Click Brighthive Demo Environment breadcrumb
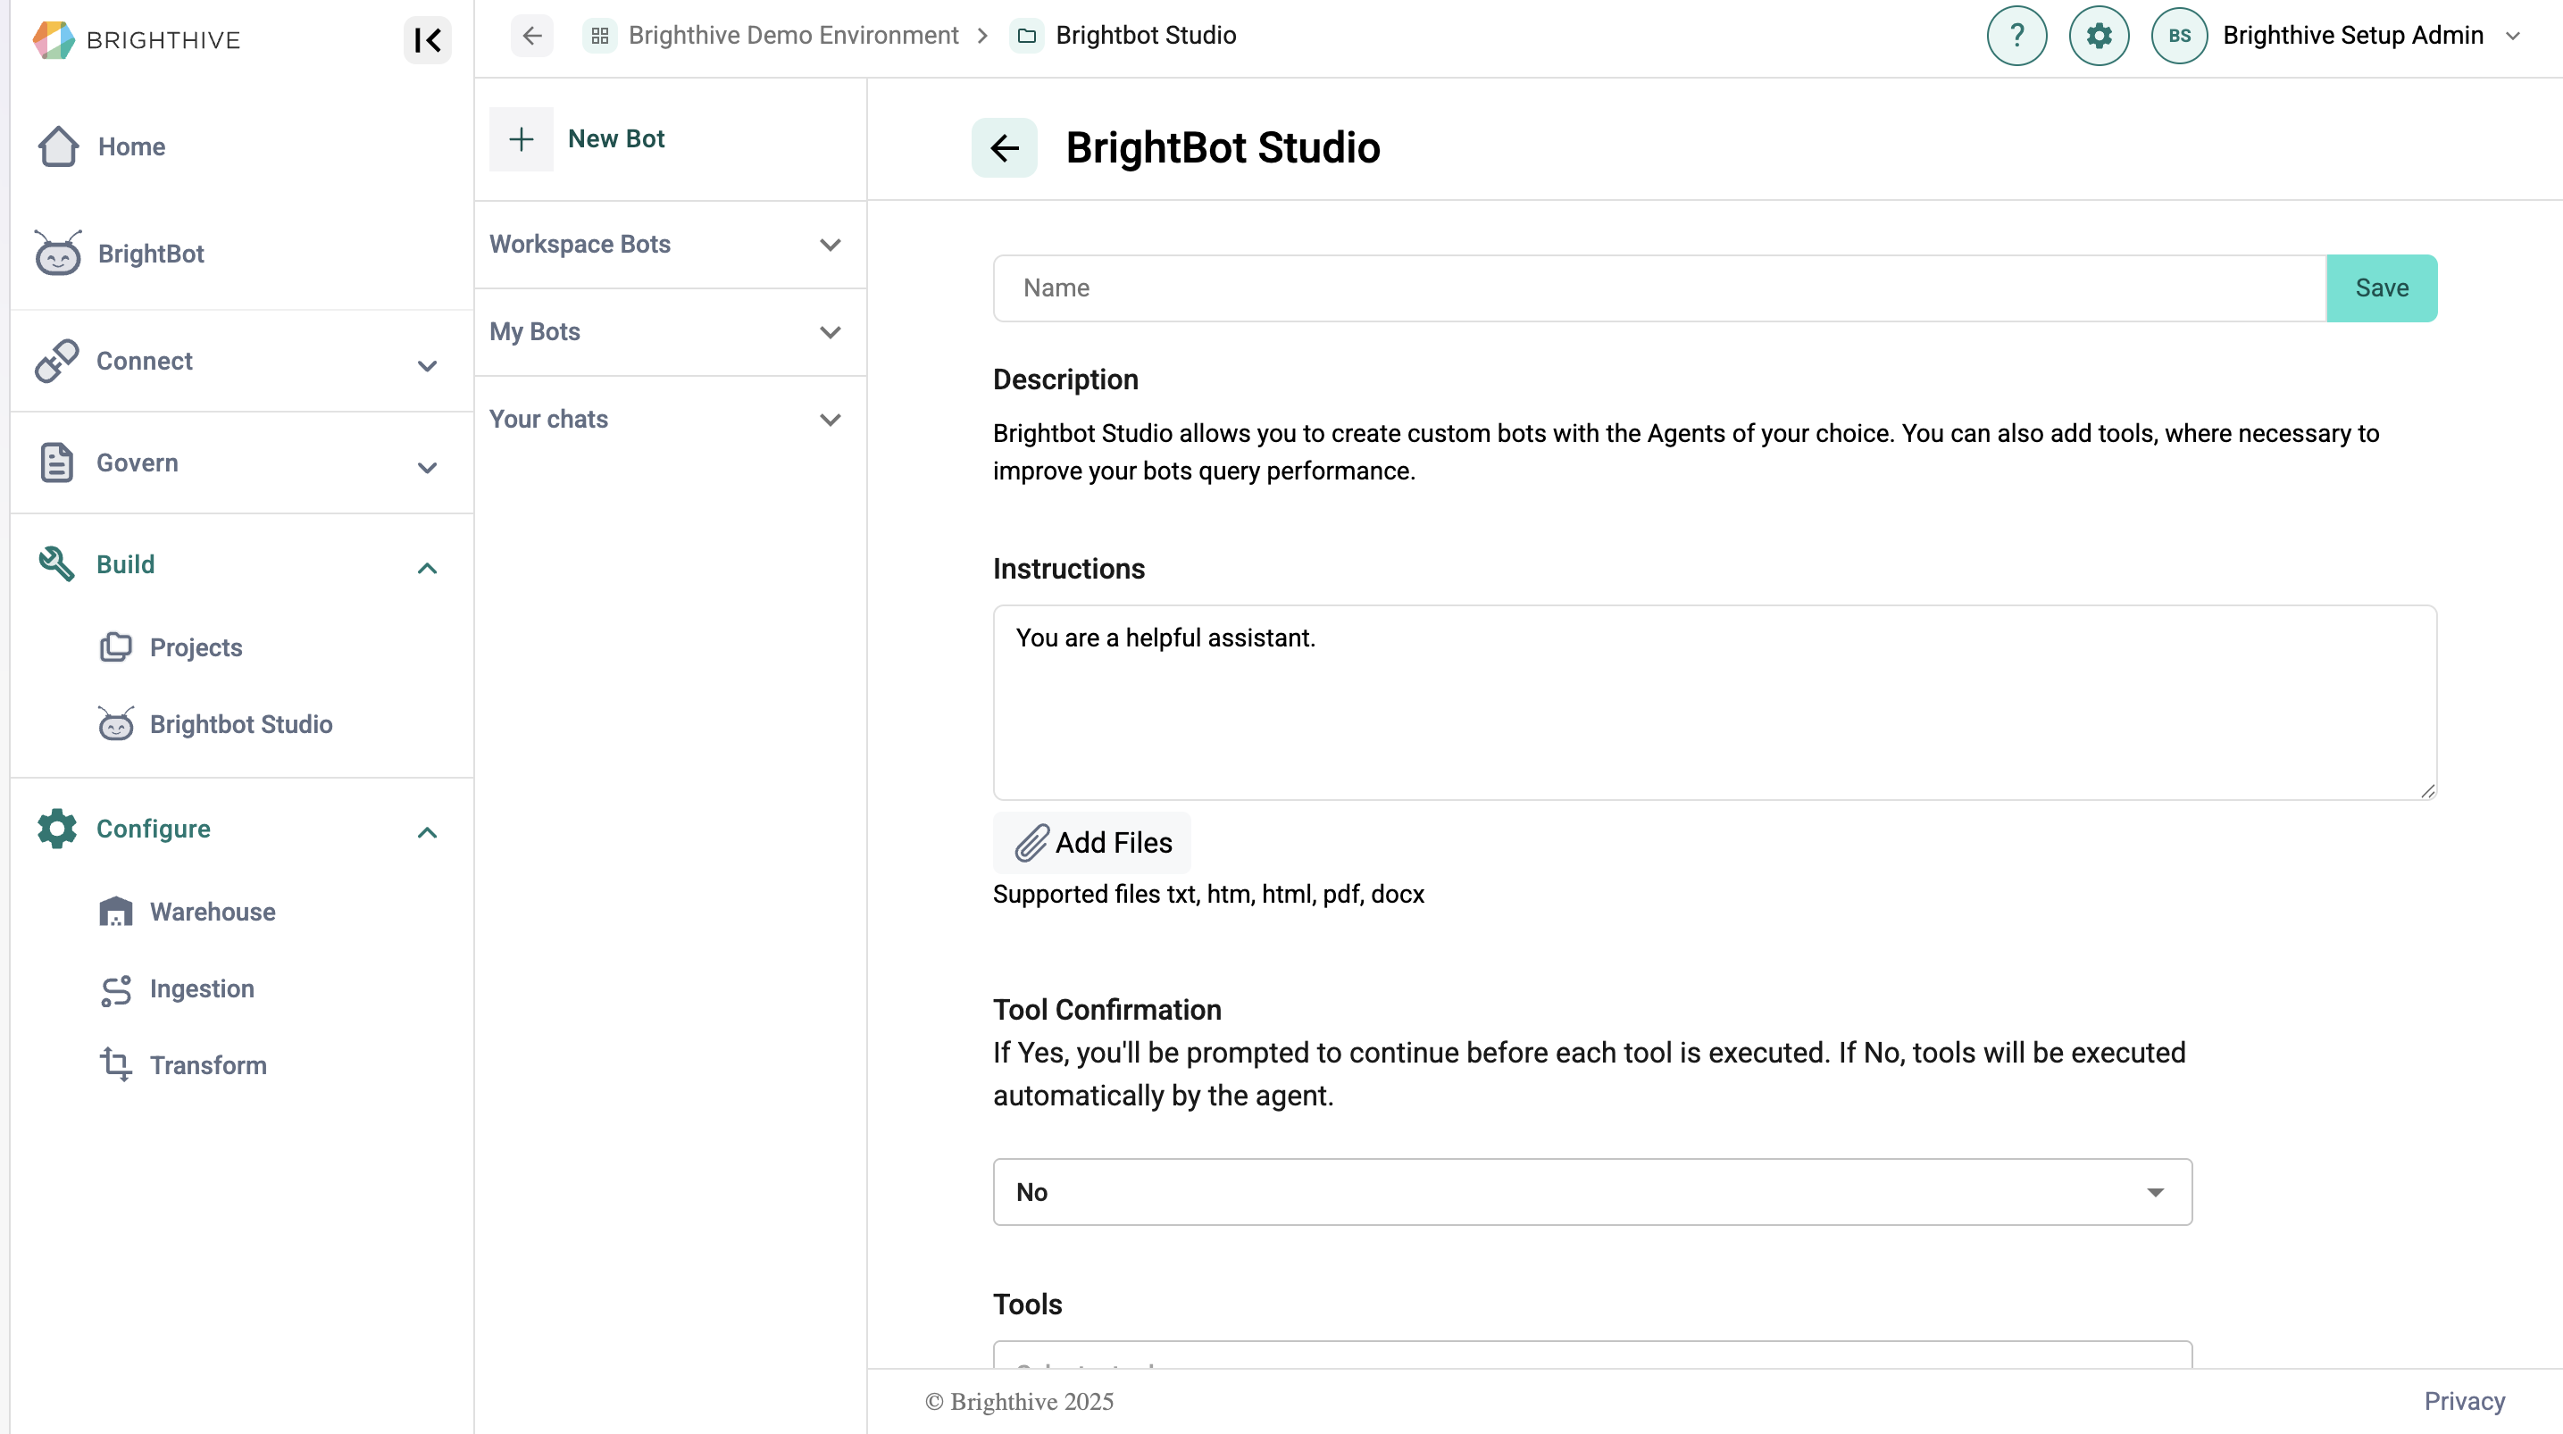2563x1434 pixels. tap(793, 36)
